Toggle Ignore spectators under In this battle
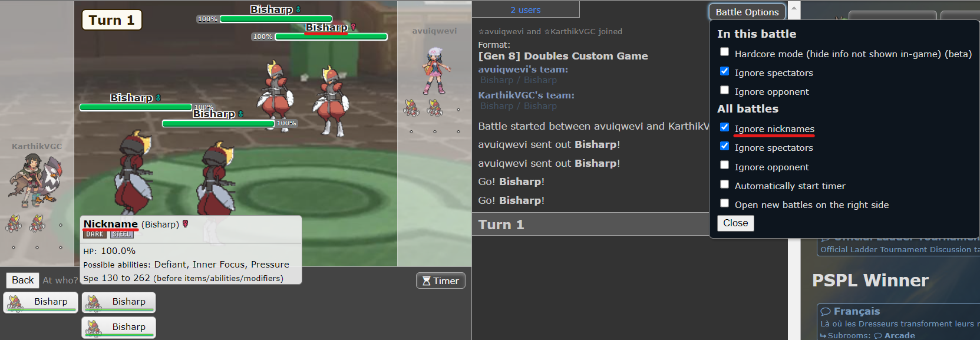The width and height of the screenshot is (980, 340). coord(724,71)
